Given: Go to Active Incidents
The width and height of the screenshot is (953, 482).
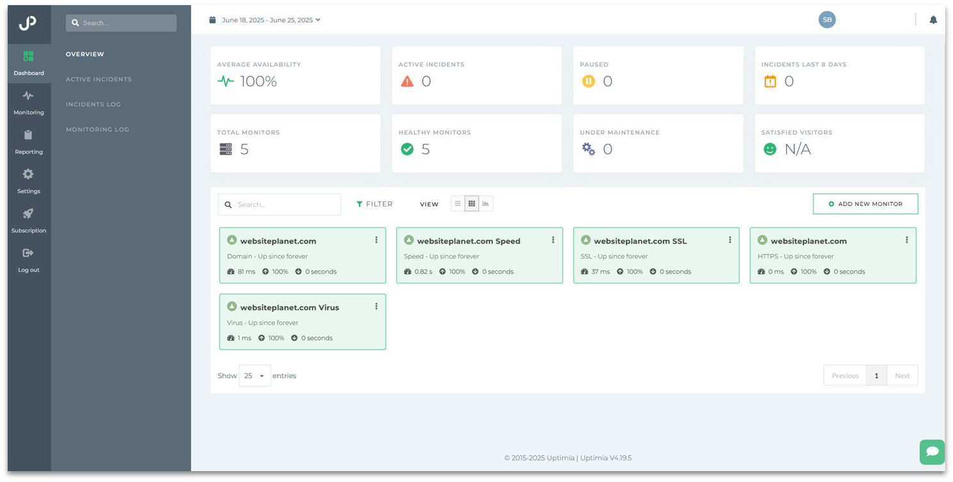Looking at the screenshot, I should point(99,79).
